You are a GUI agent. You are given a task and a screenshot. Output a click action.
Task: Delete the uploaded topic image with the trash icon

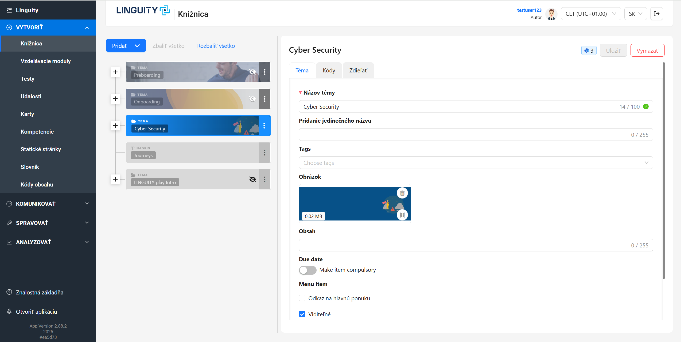(x=402, y=193)
